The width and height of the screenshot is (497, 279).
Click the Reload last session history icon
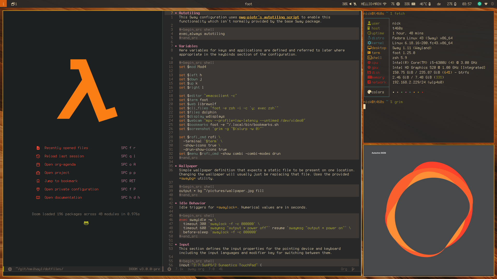[x=38, y=156]
